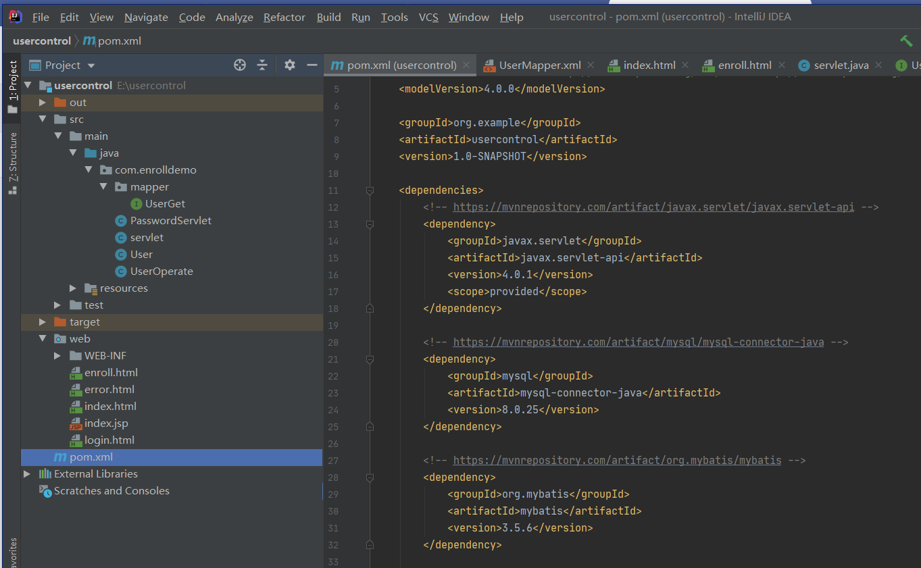
Task: Expand the WEB-INF folder
Action: click(x=57, y=355)
